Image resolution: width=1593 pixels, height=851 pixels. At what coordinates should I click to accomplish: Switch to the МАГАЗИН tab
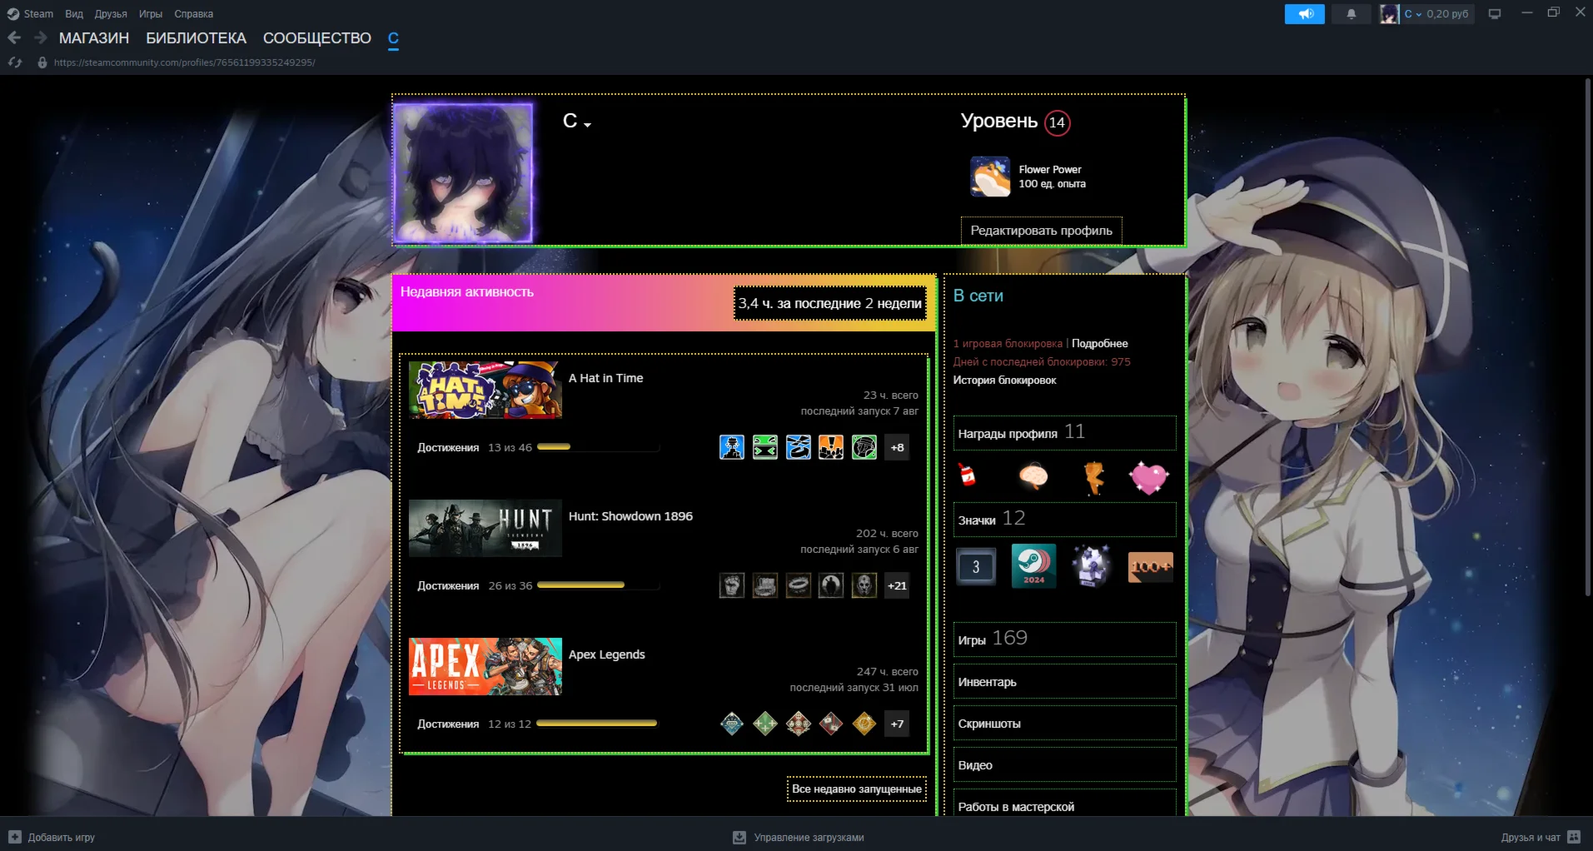pos(94,38)
